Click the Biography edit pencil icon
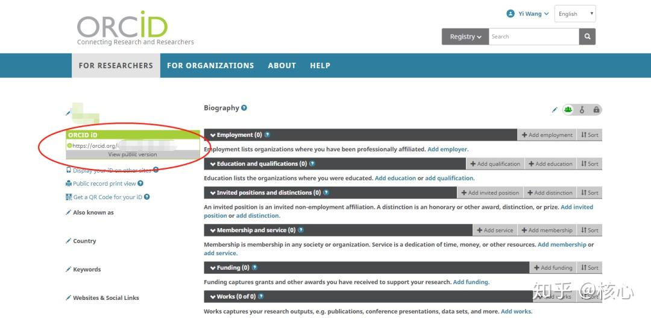The width and height of the screenshot is (651, 318). pos(555,110)
